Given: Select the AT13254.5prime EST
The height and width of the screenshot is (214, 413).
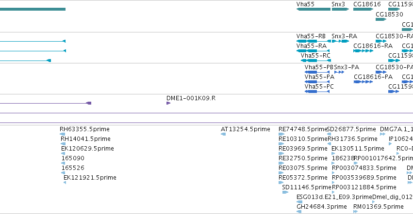Looking at the screenshot, I should (223, 134).
